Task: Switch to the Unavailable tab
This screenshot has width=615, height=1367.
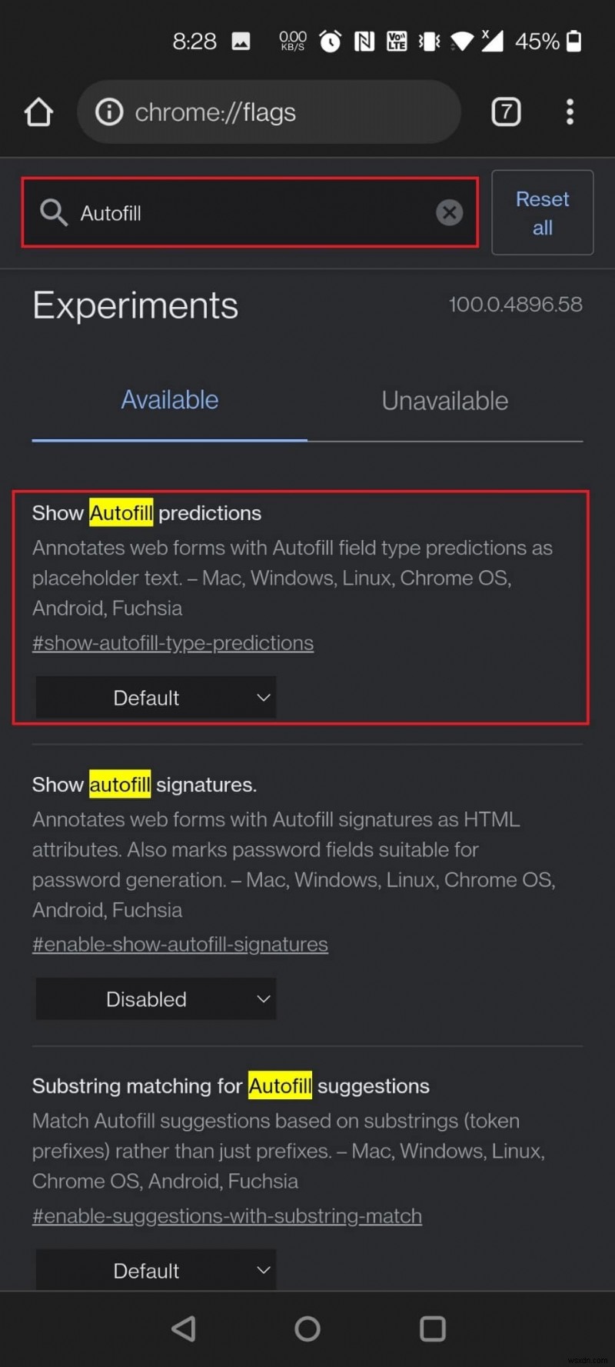Action: coord(444,400)
